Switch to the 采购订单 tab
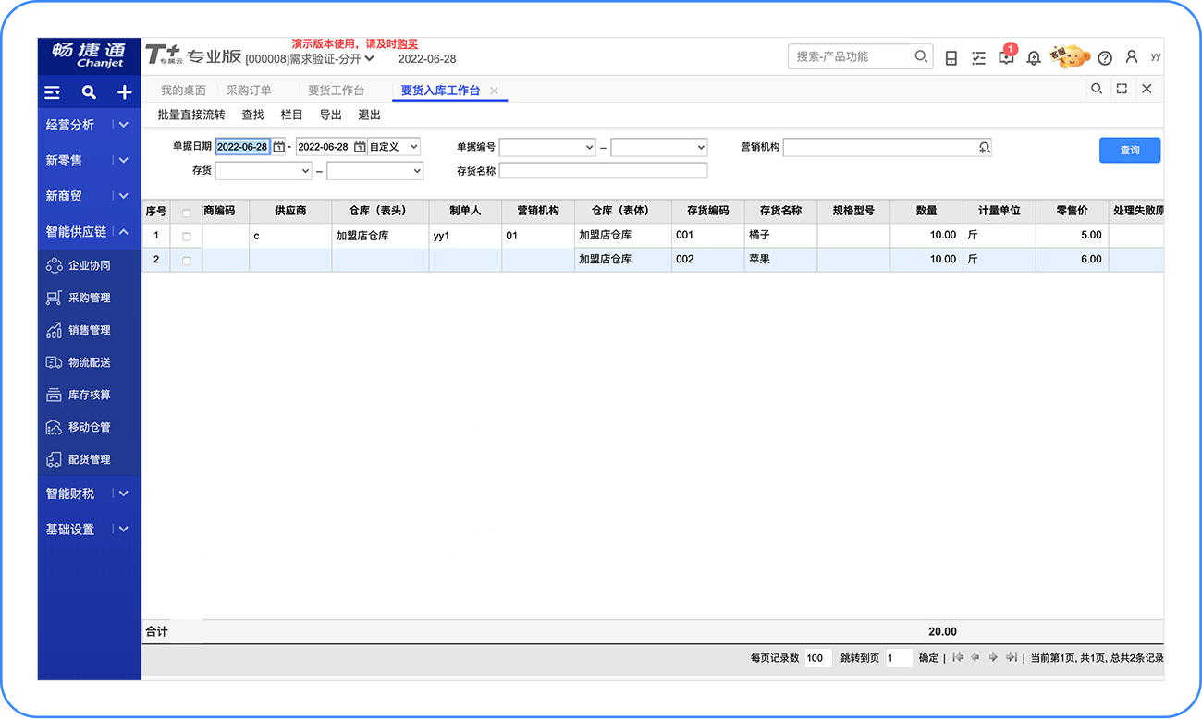This screenshot has height=719, width=1202. 249,91
